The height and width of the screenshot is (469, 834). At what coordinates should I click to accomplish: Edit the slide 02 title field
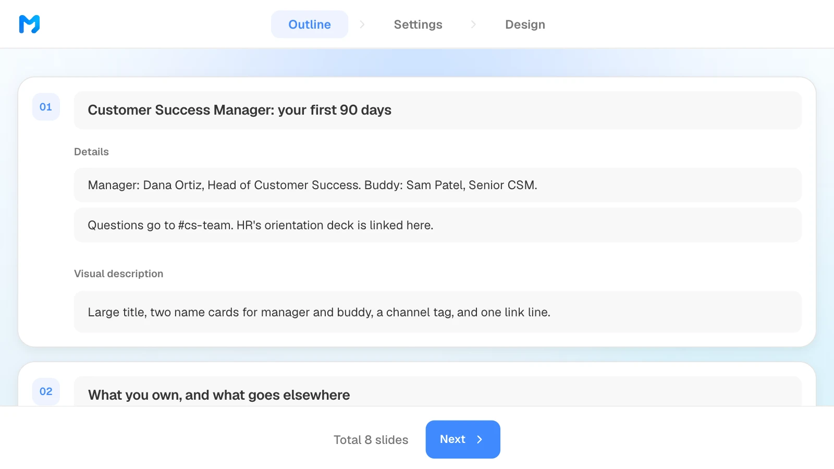438,392
